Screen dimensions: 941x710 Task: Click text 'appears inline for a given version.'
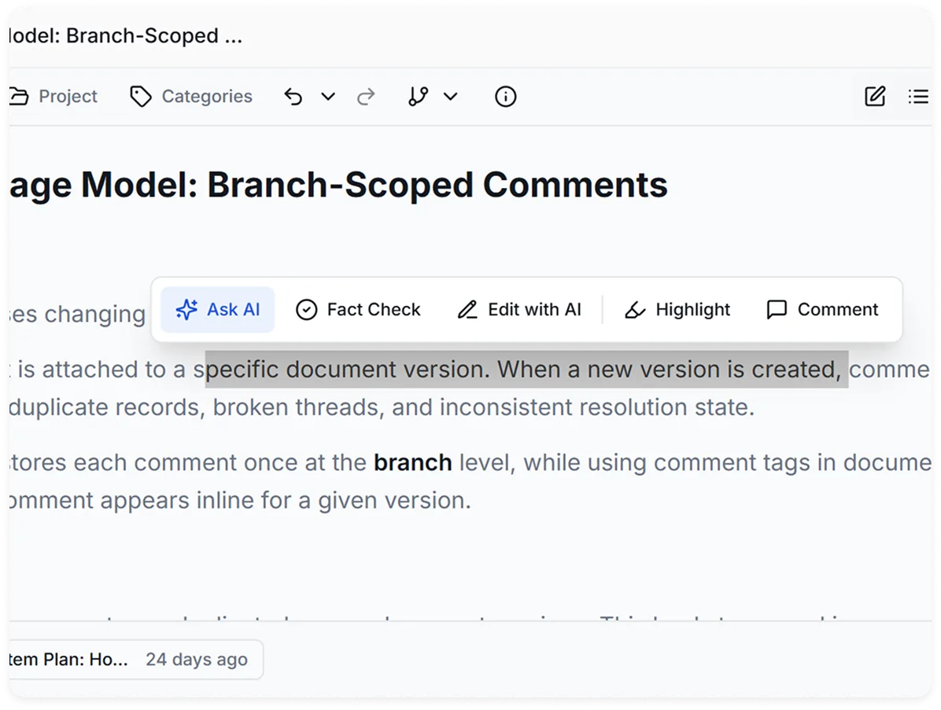(286, 501)
